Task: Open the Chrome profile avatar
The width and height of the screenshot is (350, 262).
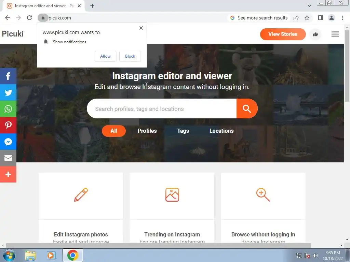Action: pyautogui.click(x=332, y=18)
